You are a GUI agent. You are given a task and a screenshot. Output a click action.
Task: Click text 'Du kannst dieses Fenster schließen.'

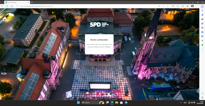coord(99,47)
